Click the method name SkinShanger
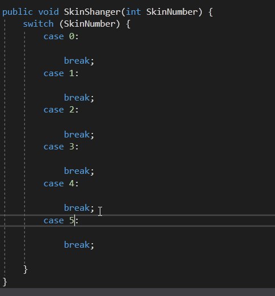This screenshot has height=296, width=275. click(x=92, y=12)
